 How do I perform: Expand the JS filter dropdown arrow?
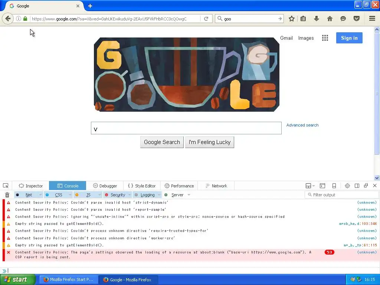click(x=99, y=195)
